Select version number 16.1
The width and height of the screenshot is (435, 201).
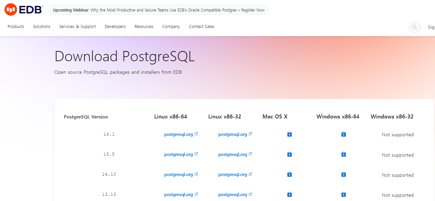(x=109, y=134)
